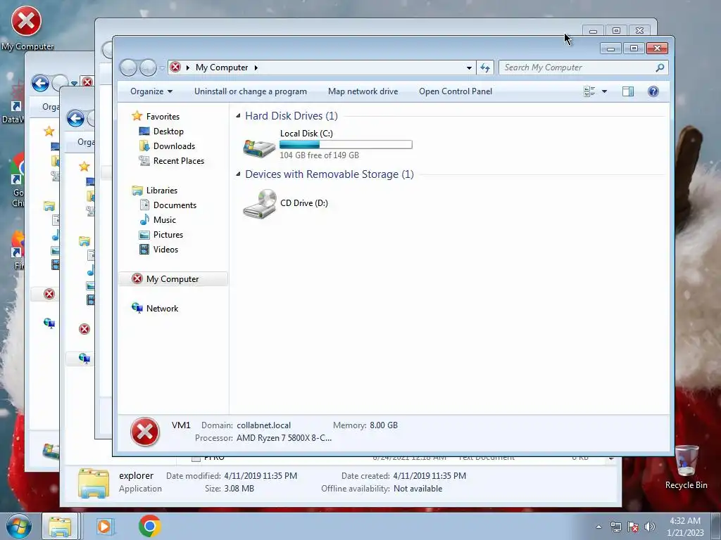Launch Windows Media Player from taskbar
This screenshot has width=721, height=540.
point(104,526)
